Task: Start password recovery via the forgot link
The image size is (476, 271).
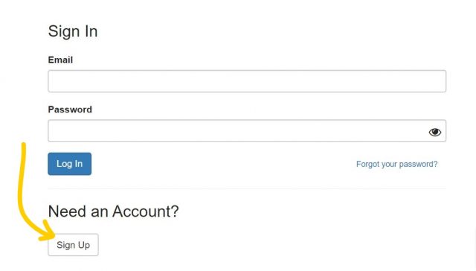Action: [396, 164]
